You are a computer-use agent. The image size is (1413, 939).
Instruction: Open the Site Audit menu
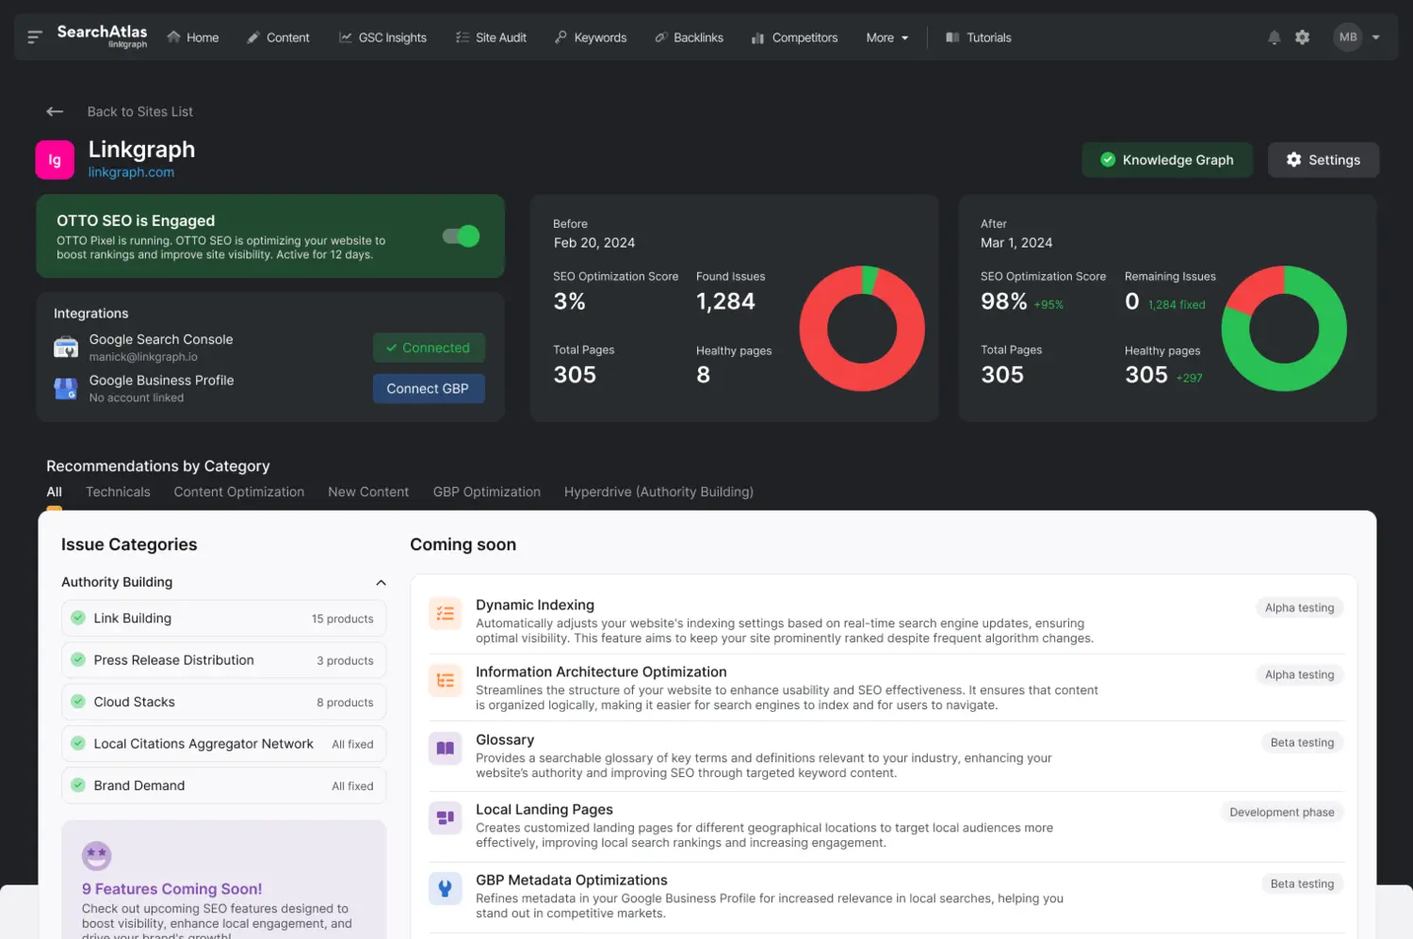tap(491, 38)
